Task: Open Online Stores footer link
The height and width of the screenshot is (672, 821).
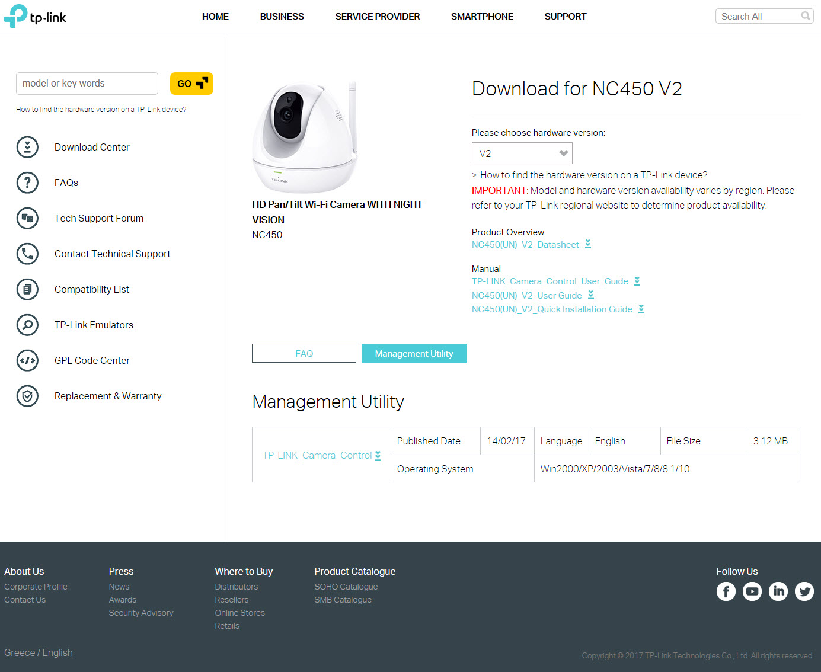Action: point(240,613)
